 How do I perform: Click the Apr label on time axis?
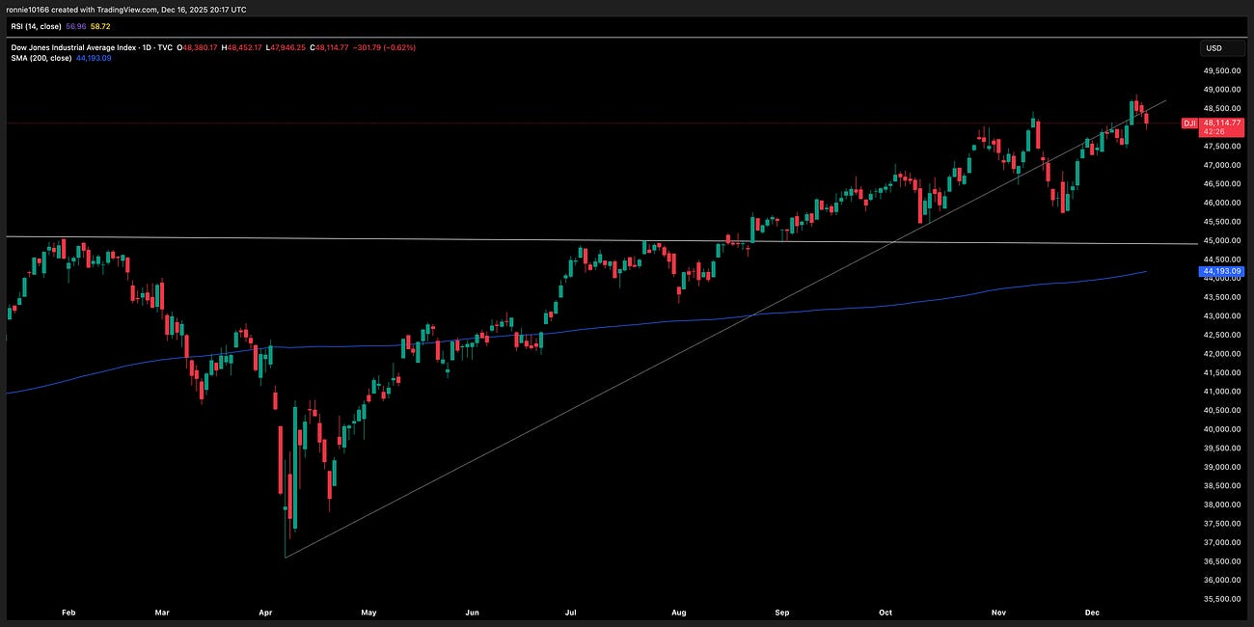[265, 612]
